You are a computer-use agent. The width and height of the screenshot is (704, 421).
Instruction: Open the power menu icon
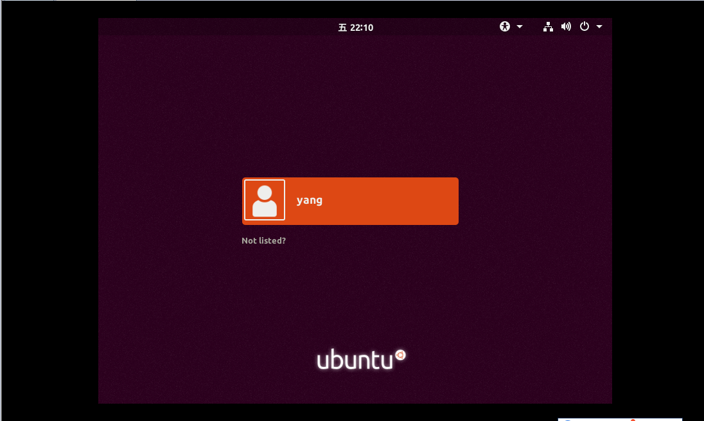[584, 26]
